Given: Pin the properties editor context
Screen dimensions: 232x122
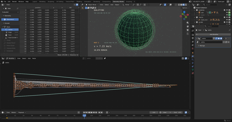Looking at the screenshot, I should [x=229, y=30].
